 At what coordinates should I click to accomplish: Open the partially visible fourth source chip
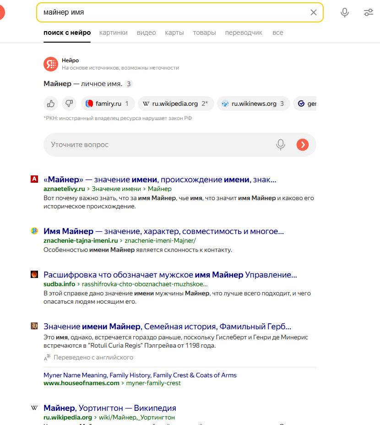[x=305, y=104]
